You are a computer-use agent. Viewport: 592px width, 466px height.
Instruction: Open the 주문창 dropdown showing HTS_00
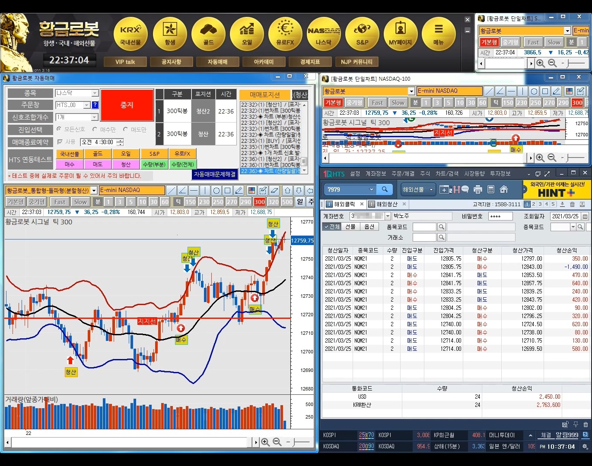coord(86,105)
